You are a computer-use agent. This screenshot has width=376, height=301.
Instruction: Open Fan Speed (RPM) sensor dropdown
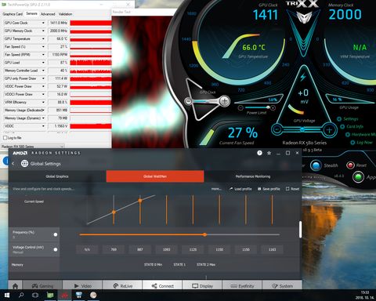pyautogui.click(x=43, y=55)
